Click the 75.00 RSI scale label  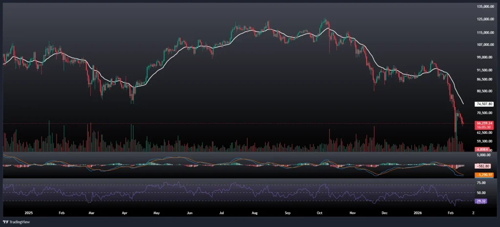481,183
